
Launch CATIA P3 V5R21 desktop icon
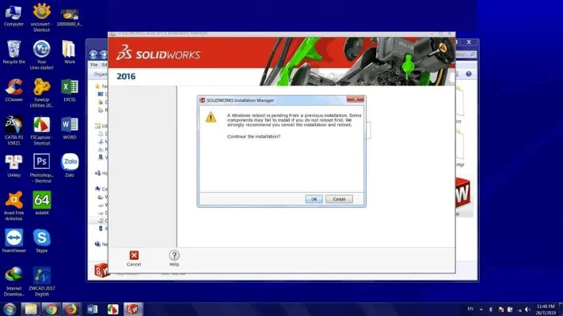13,130
